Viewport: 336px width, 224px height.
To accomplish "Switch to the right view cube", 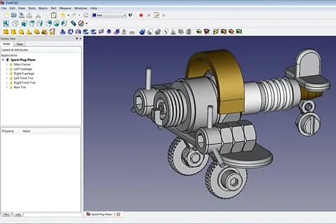I will (40, 23).
